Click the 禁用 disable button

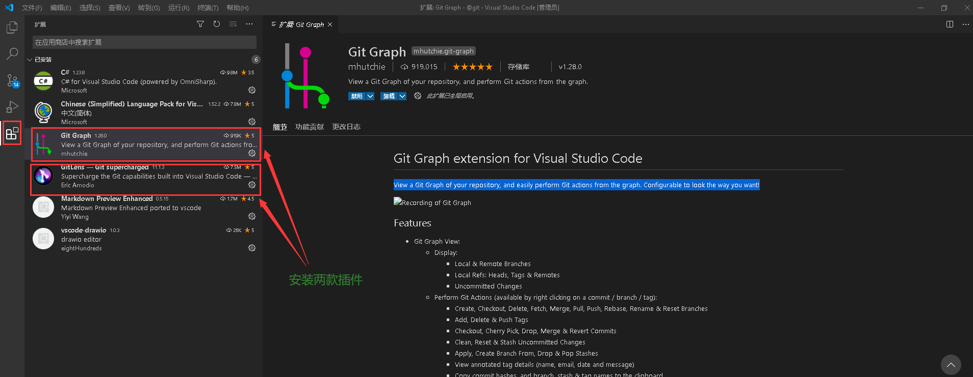click(x=357, y=96)
